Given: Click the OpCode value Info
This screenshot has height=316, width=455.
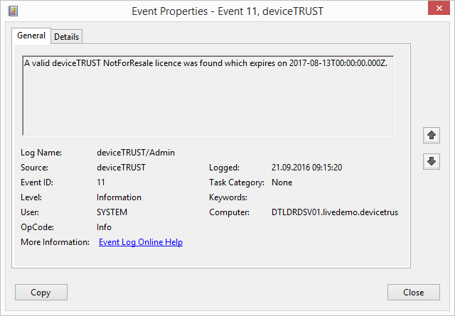Looking at the screenshot, I should pos(104,227).
